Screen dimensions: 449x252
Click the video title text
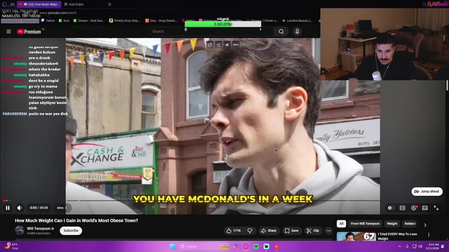click(x=76, y=220)
